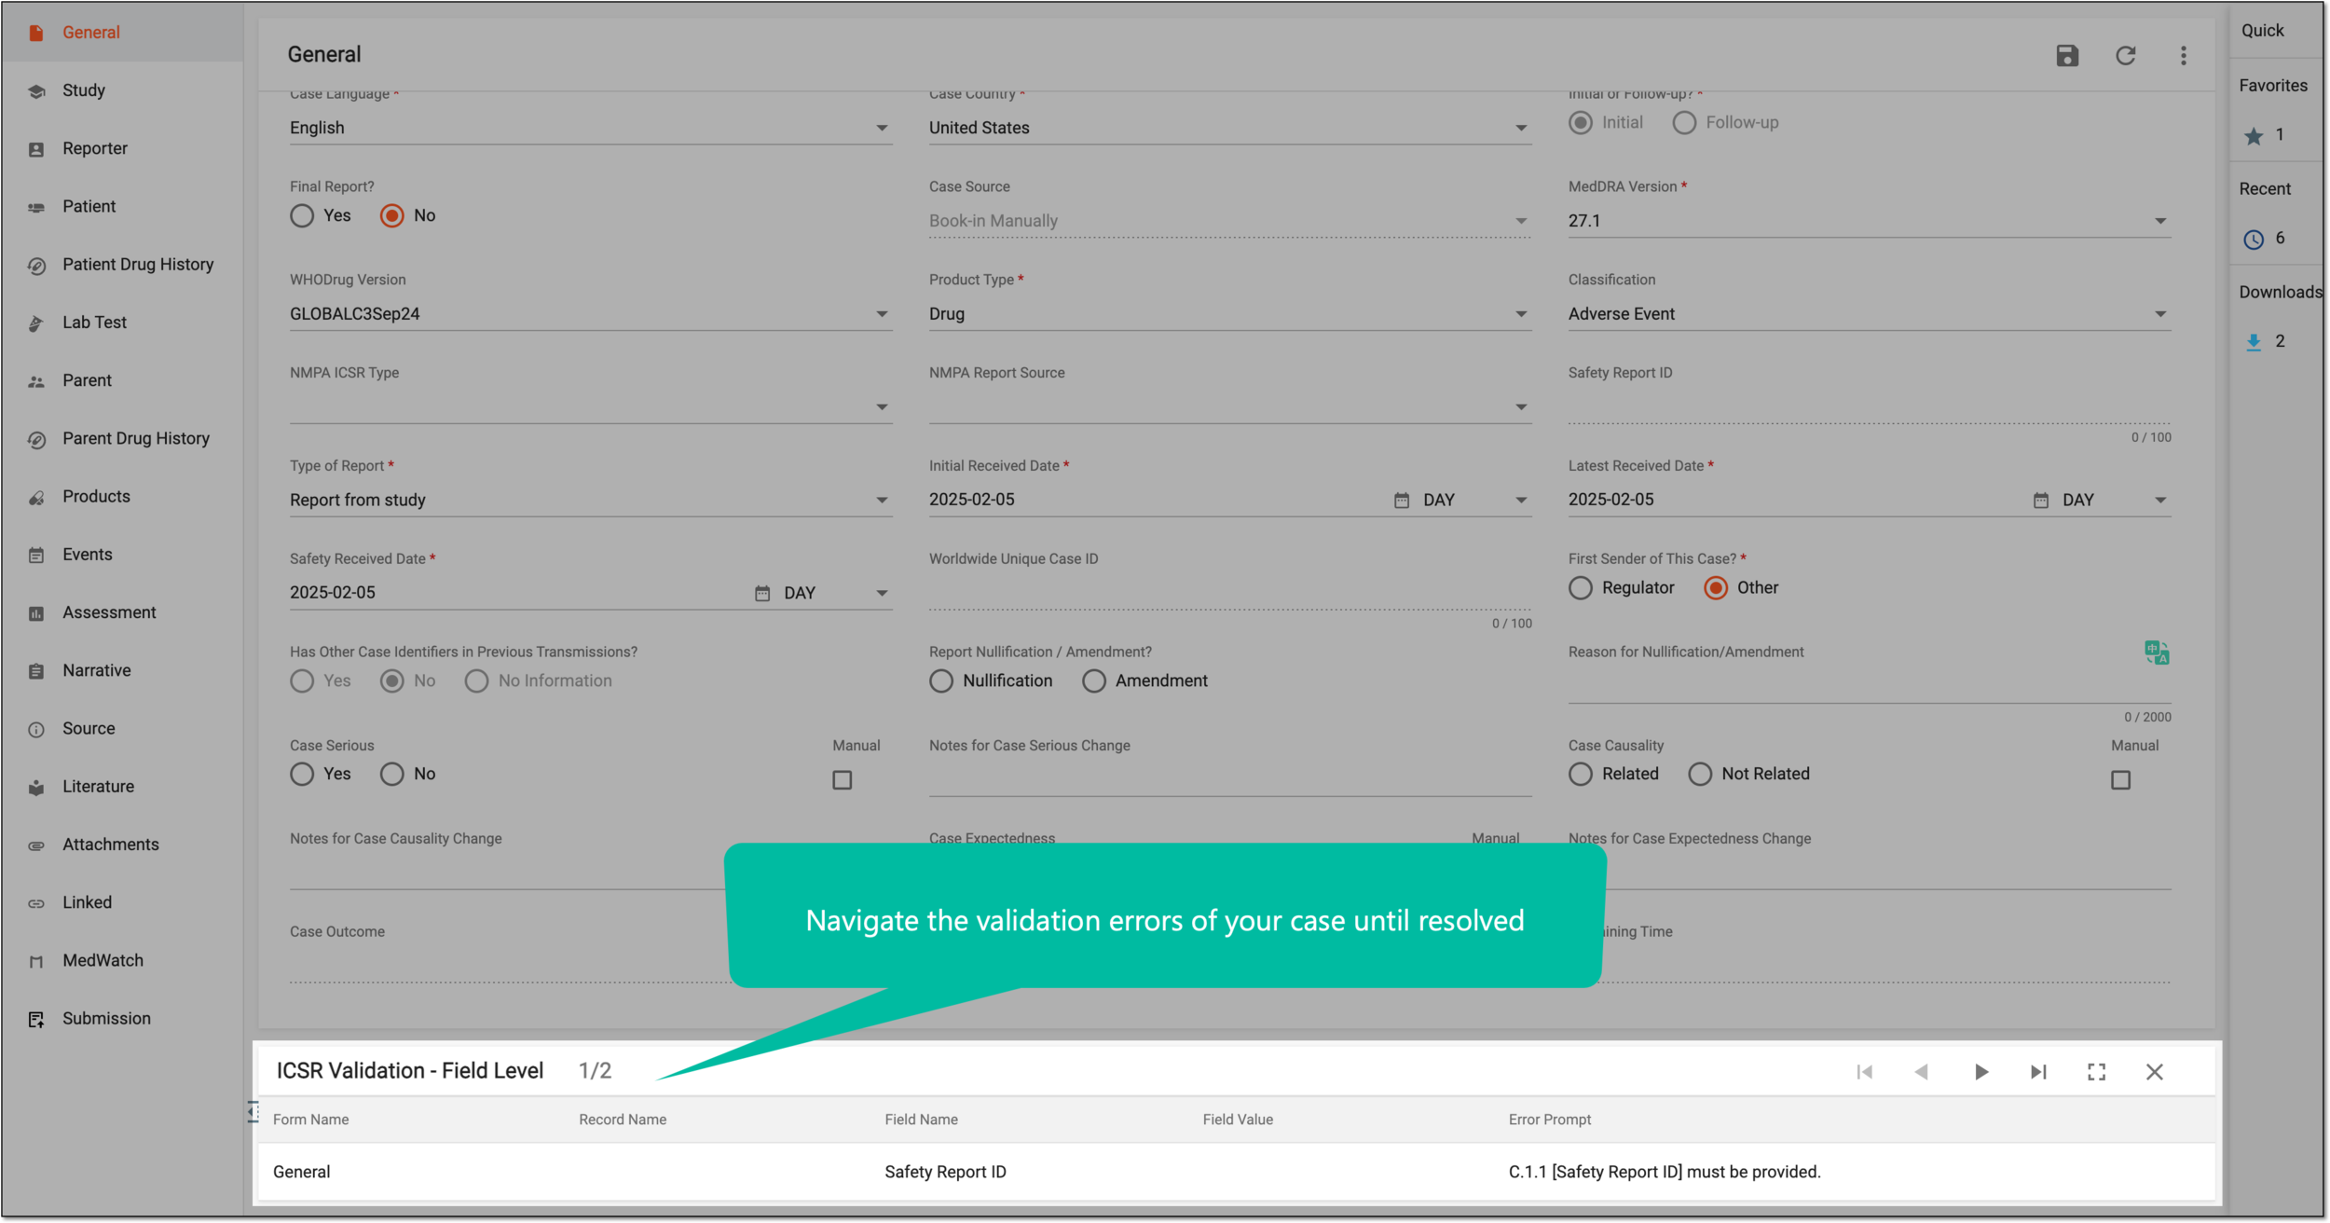
Task: Select Yes for Final Report
Action: (x=302, y=216)
